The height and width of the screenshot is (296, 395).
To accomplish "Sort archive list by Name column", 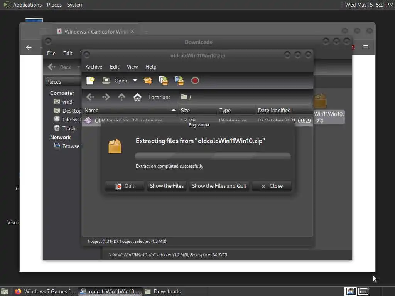I will pos(130,110).
